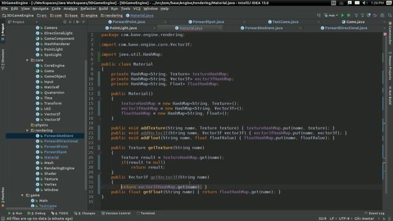Screen dimensions: 393x221
Task: Click src in the navigation breadcrumb
Action: (42, 15)
